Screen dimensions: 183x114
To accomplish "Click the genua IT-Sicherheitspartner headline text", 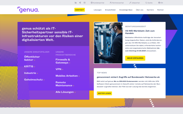I will [52, 34].
